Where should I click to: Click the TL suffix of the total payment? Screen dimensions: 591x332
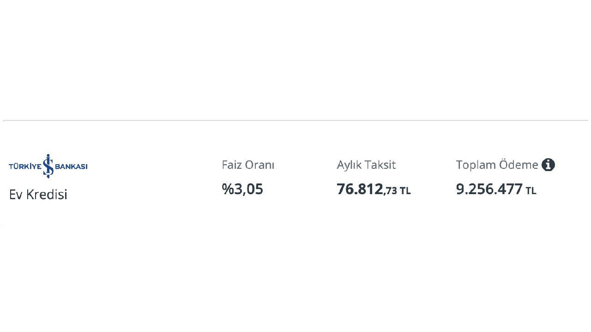(531, 191)
